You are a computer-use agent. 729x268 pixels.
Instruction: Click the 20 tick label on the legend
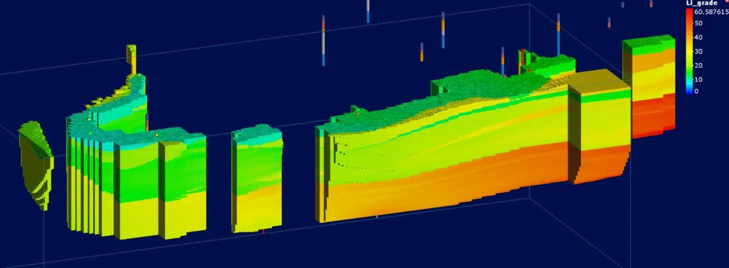[698, 65]
